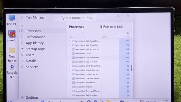181x102 pixels.
Task: Click the Details list icon
Action: (x=22, y=61)
